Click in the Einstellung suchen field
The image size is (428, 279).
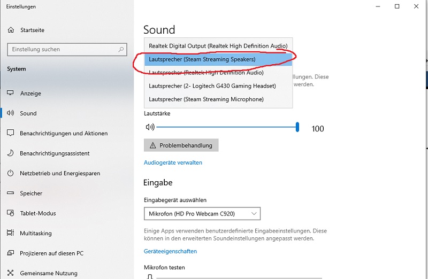(x=67, y=49)
